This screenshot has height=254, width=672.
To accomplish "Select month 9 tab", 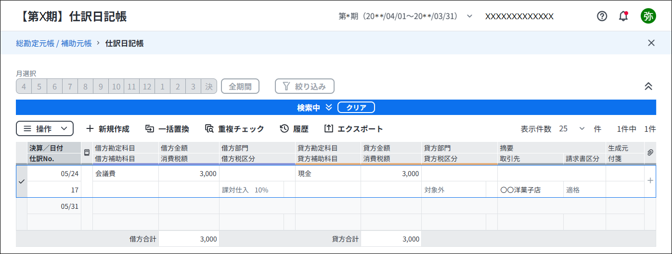I will click(101, 87).
